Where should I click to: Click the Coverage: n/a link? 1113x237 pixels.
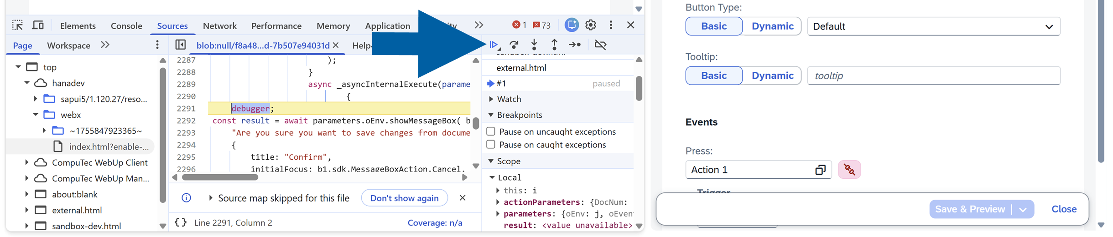coord(435,222)
